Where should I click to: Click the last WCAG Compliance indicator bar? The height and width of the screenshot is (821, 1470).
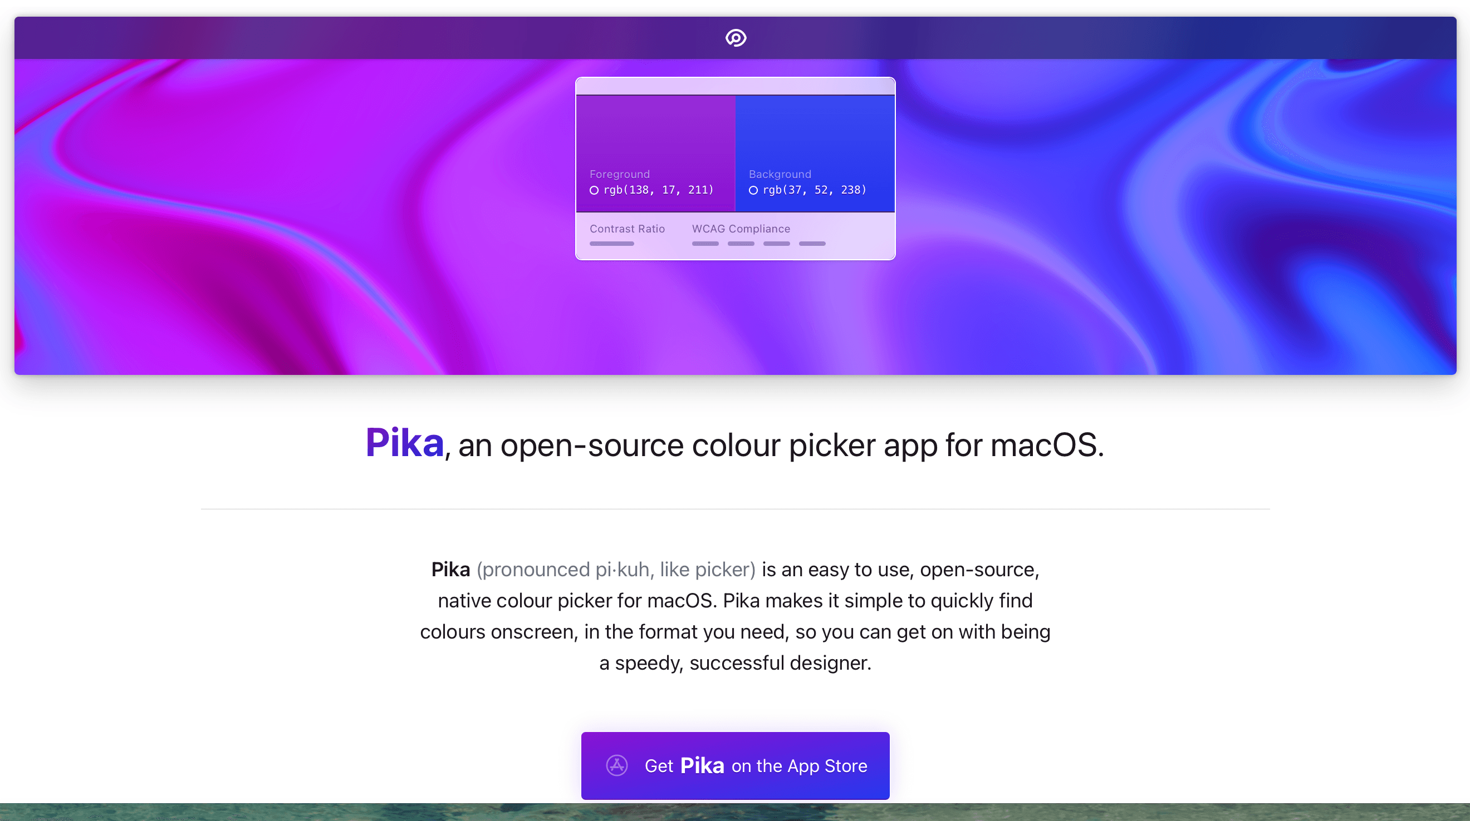[812, 244]
